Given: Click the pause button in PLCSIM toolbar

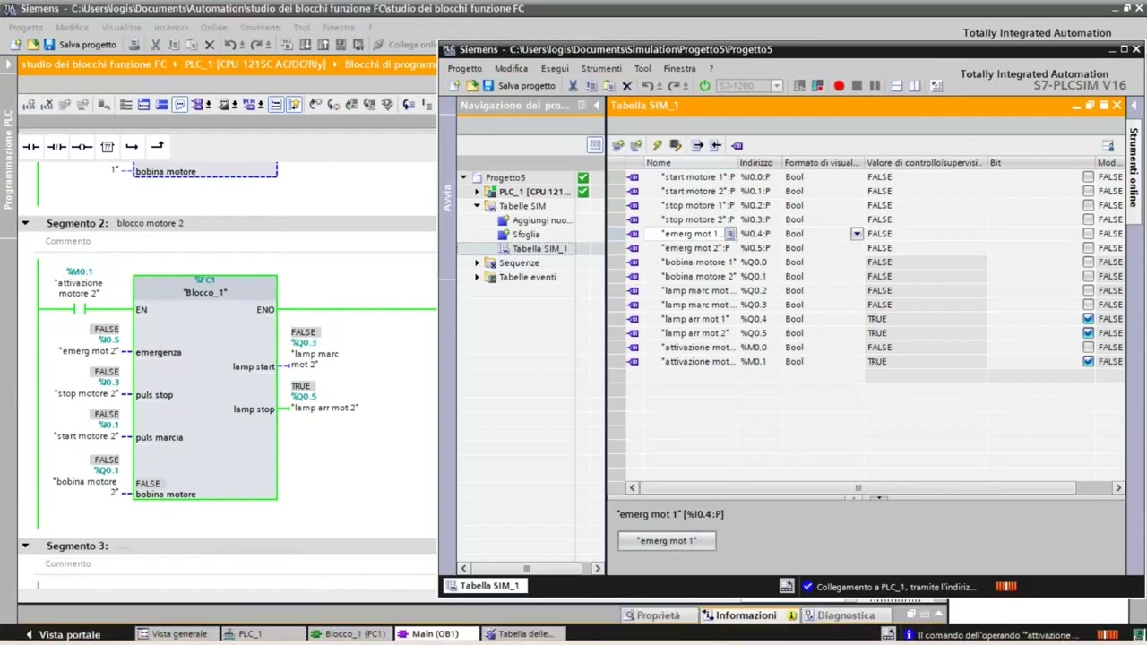Looking at the screenshot, I should click(875, 86).
